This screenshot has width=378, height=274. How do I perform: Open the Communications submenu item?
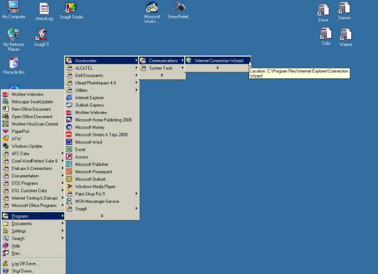coord(162,61)
